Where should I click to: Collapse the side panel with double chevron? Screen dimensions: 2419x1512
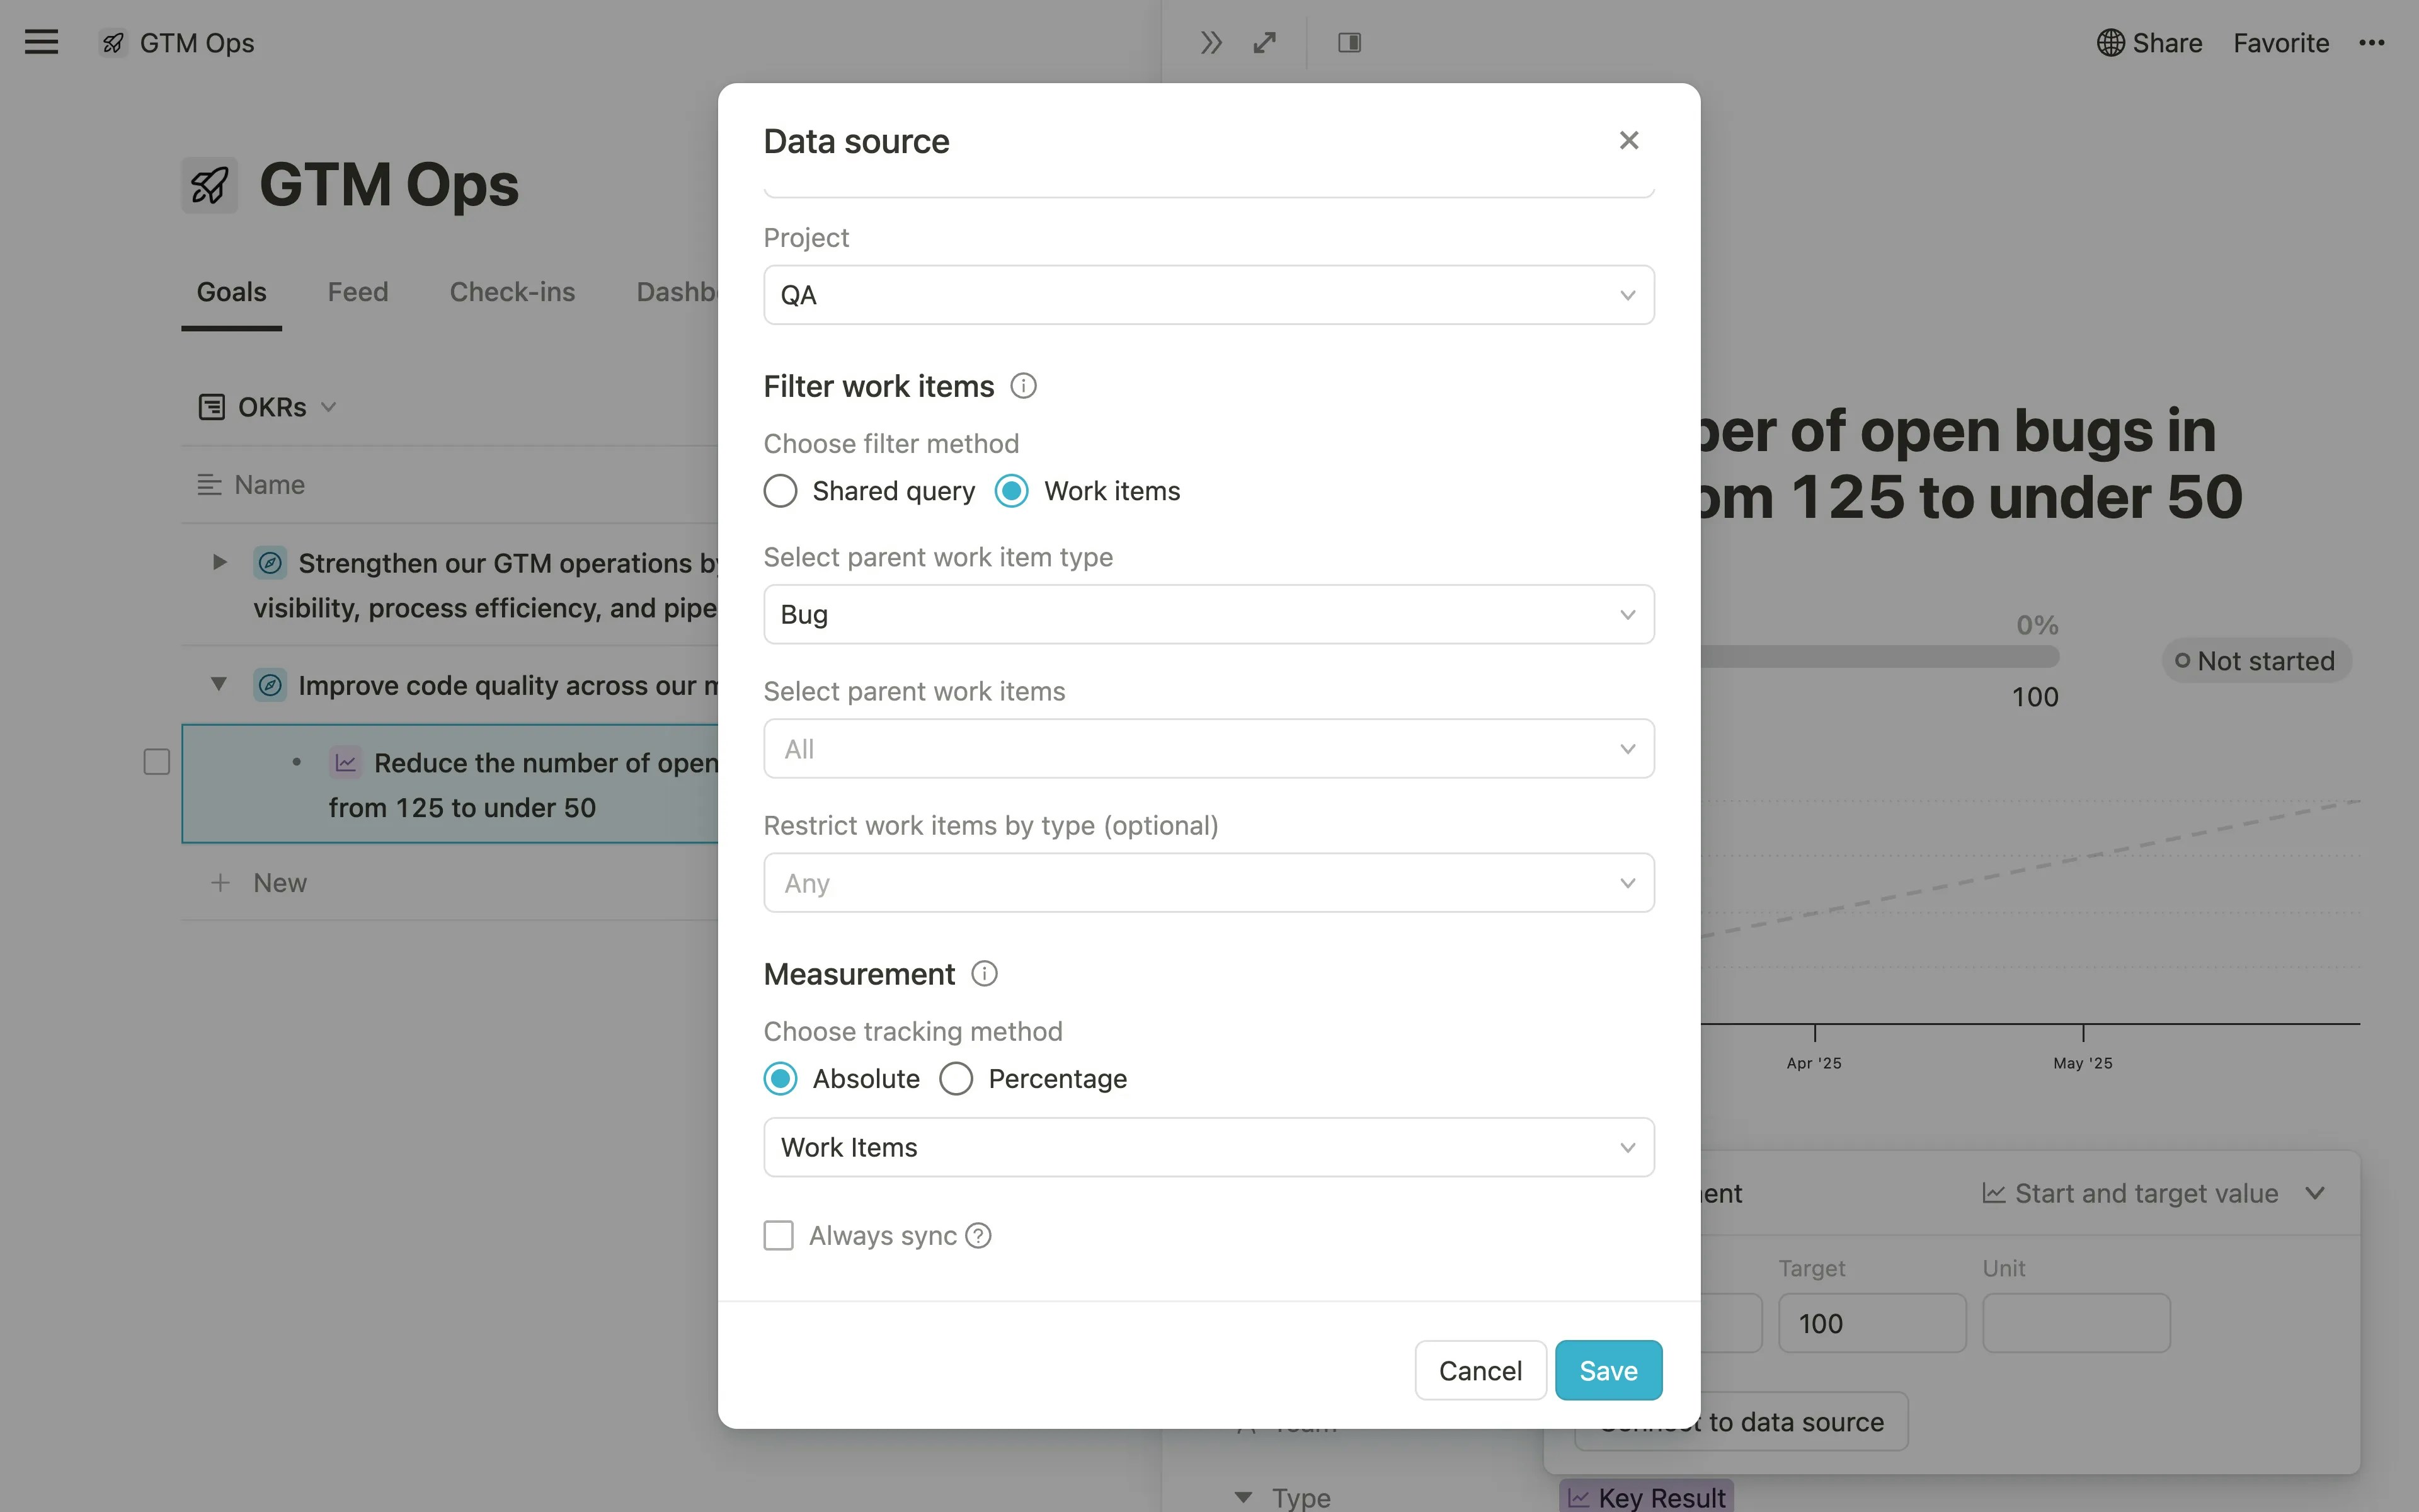1211,42
